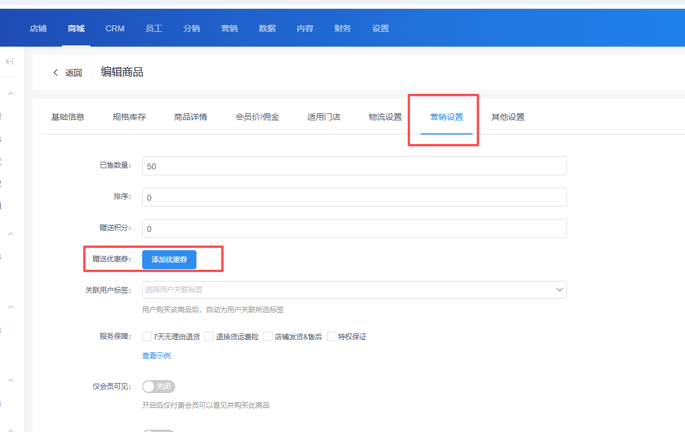Tick the 店铺发货&售后 checkbox
The width and height of the screenshot is (685, 432).
click(268, 337)
